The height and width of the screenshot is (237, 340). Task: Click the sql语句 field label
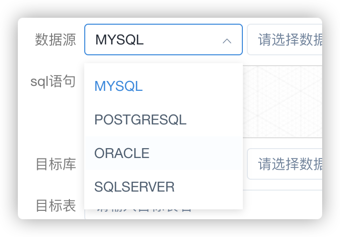click(x=53, y=81)
